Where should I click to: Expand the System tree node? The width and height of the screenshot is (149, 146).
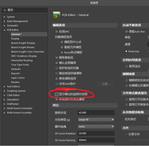4,17
